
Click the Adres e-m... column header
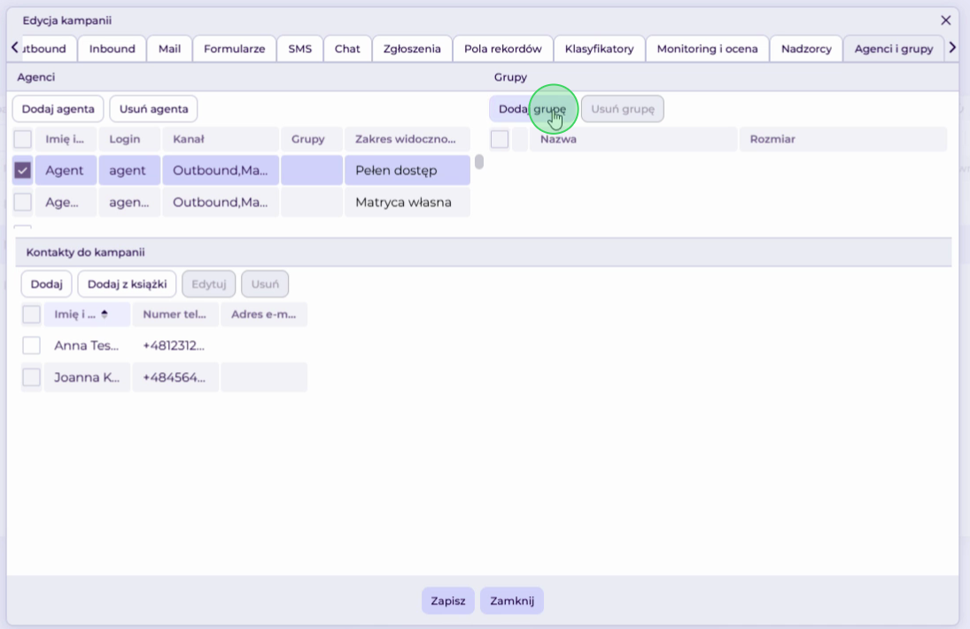click(x=264, y=314)
